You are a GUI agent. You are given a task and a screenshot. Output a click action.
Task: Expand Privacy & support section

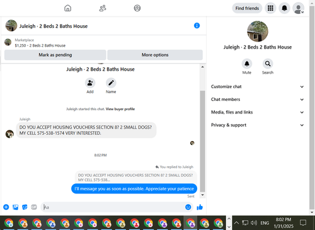(257, 125)
